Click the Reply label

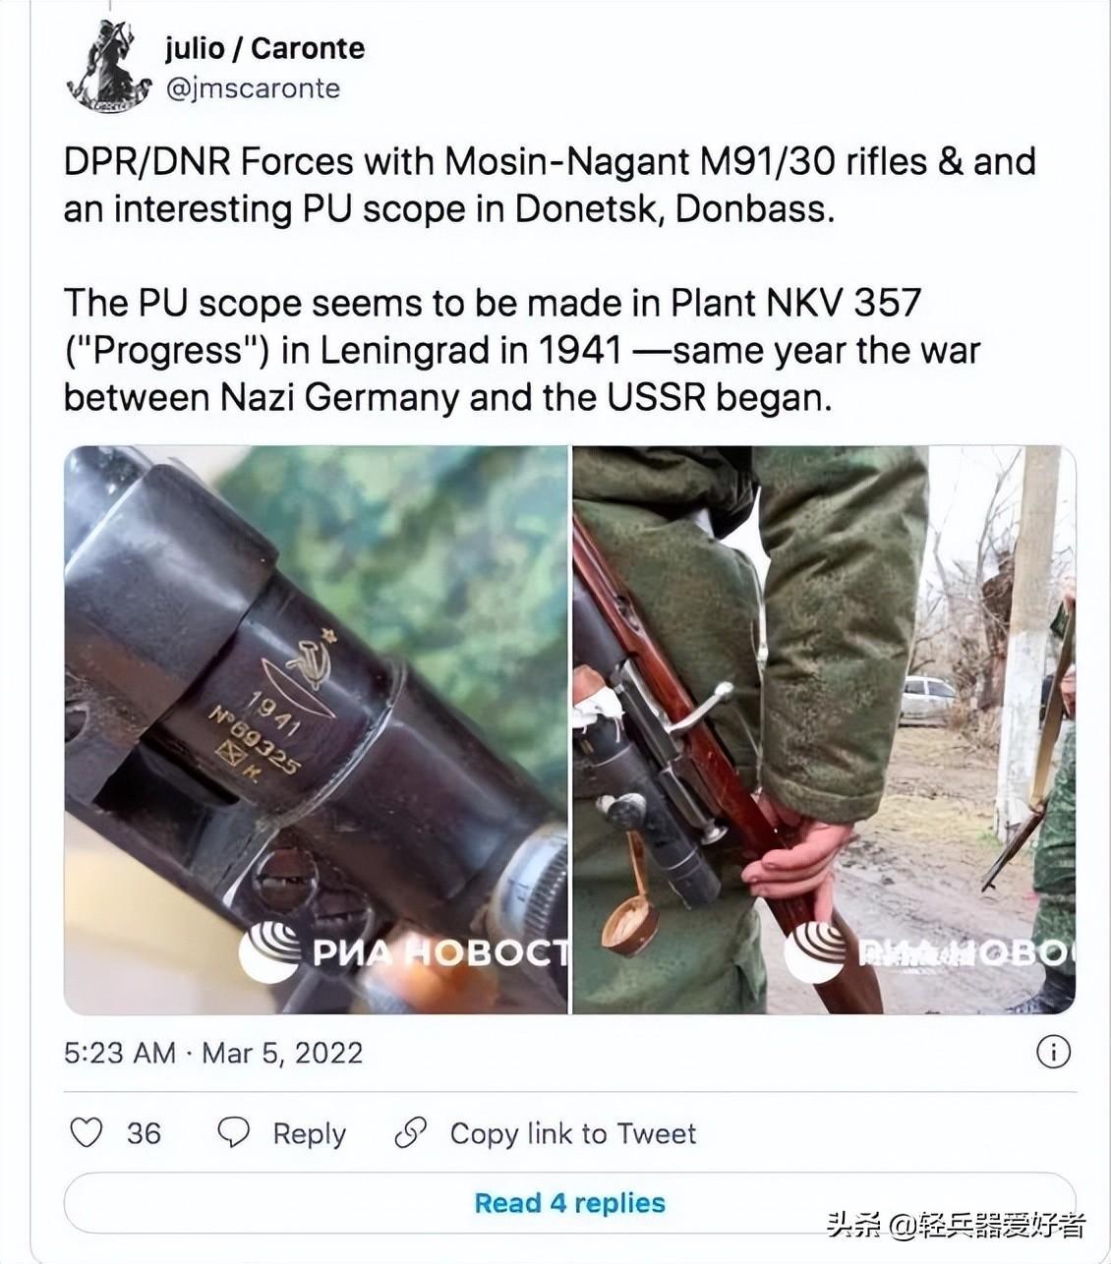(x=310, y=1133)
